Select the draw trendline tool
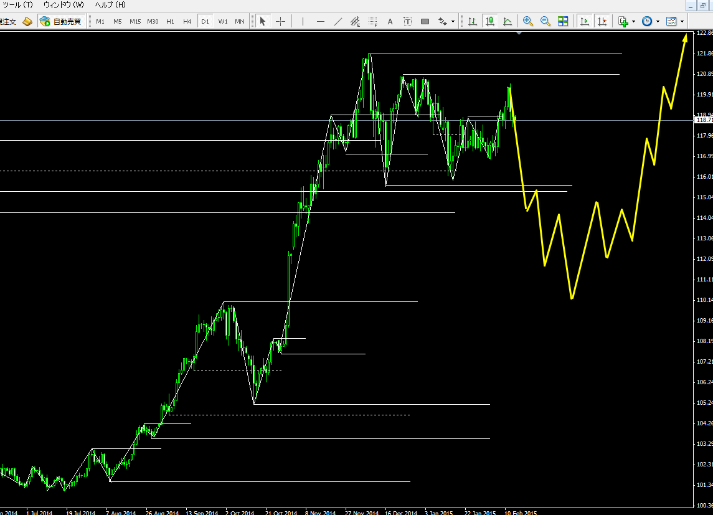This screenshot has height=515, width=713. [x=338, y=21]
